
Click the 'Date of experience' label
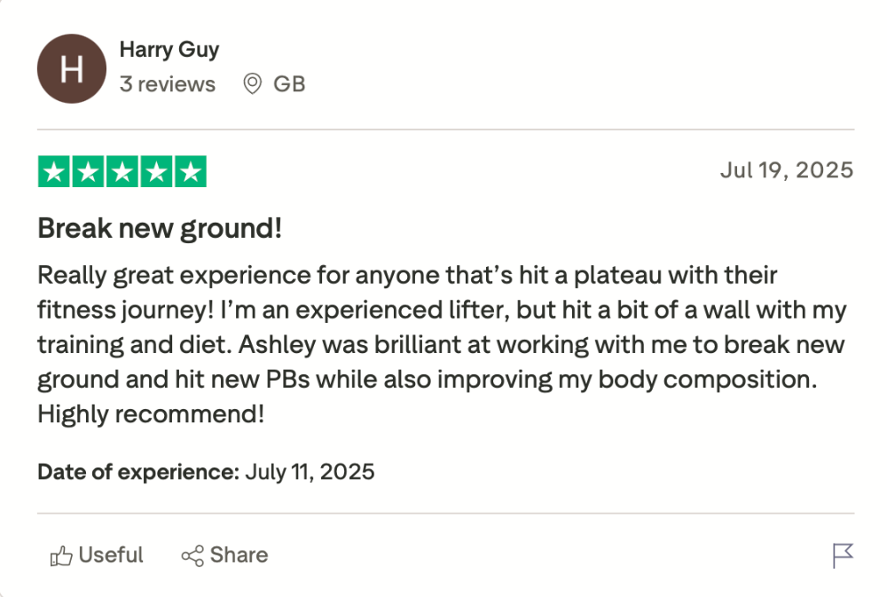(x=138, y=471)
